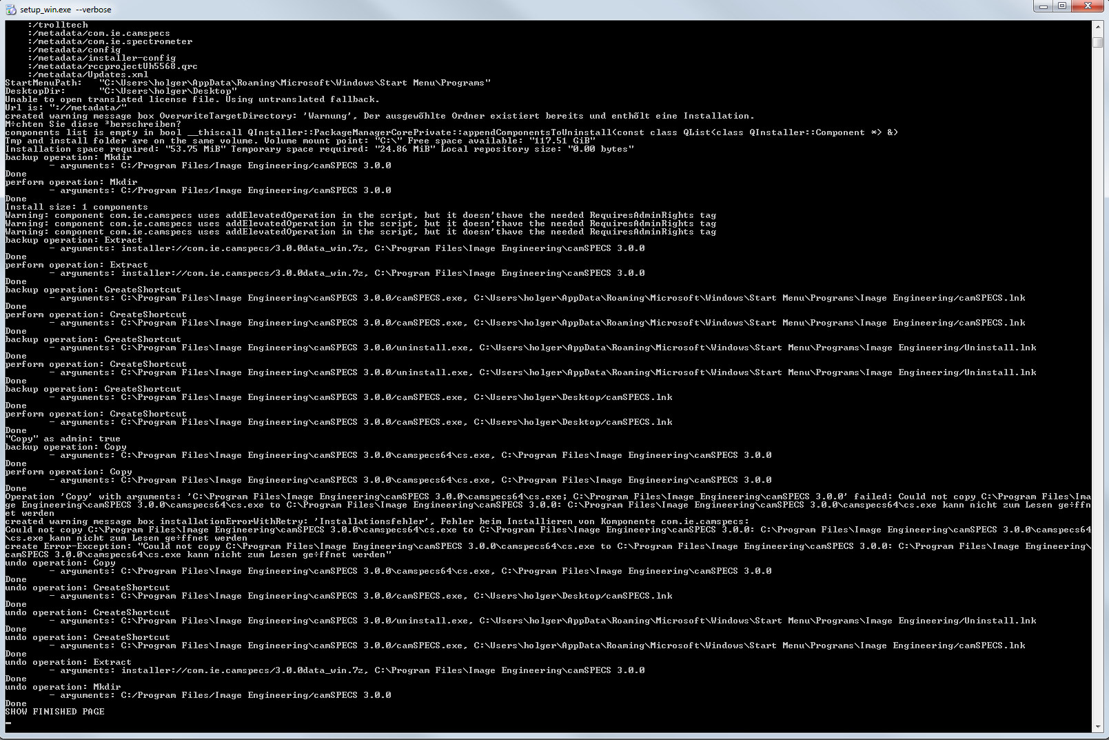
Task: Maximize the console window
Action: [x=1062, y=6]
